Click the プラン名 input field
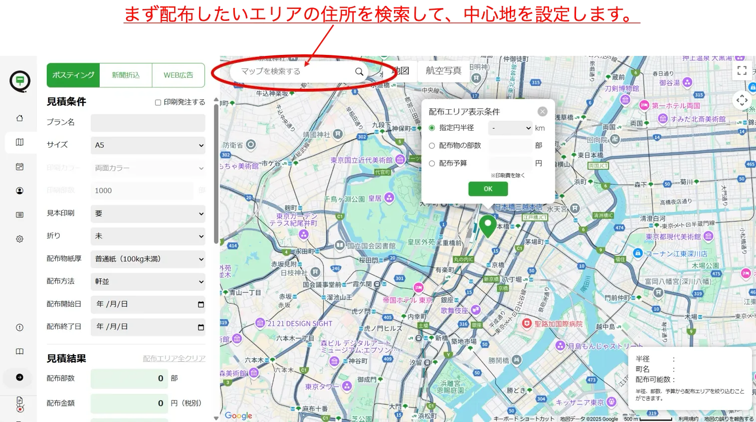This screenshot has width=756, height=422. coord(148,122)
